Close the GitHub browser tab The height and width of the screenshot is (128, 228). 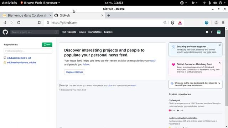click(102, 15)
